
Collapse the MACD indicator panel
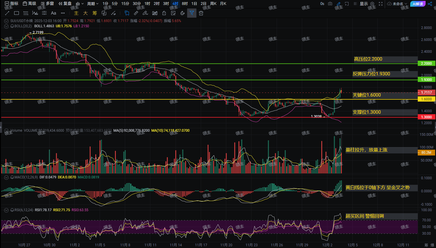(x=6, y=177)
